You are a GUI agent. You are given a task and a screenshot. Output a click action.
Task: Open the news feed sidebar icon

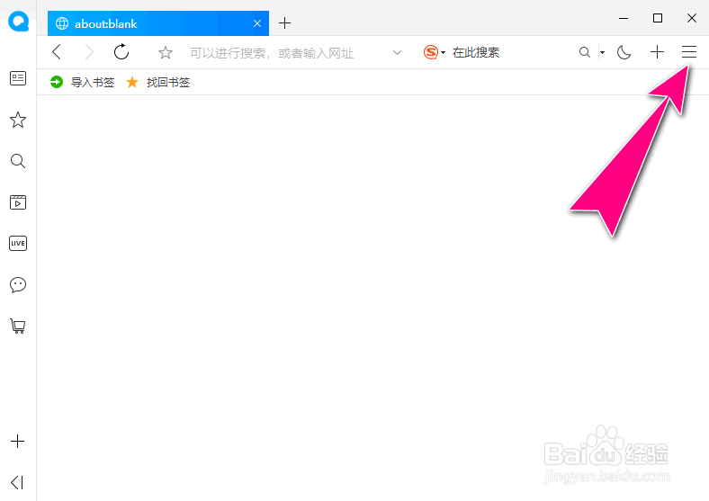tap(18, 78)
